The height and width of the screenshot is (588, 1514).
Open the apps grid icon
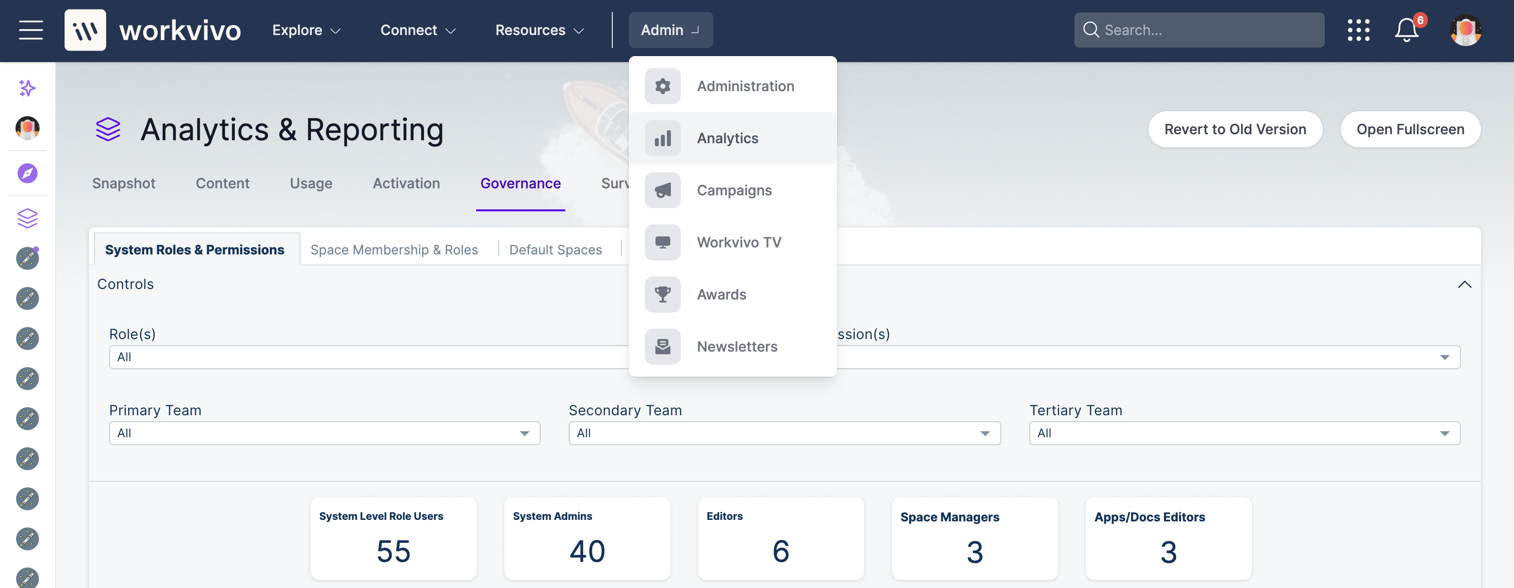[x=1358, y=30]
